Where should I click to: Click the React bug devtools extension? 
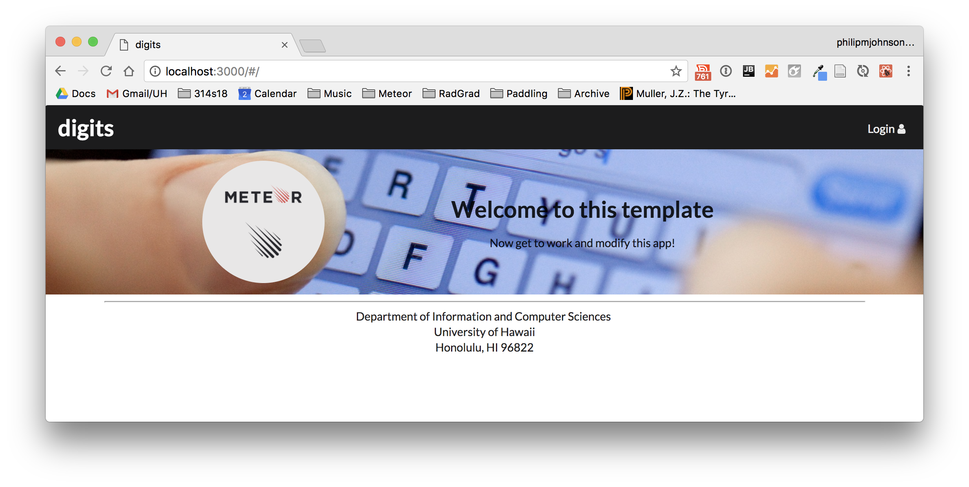885,71
